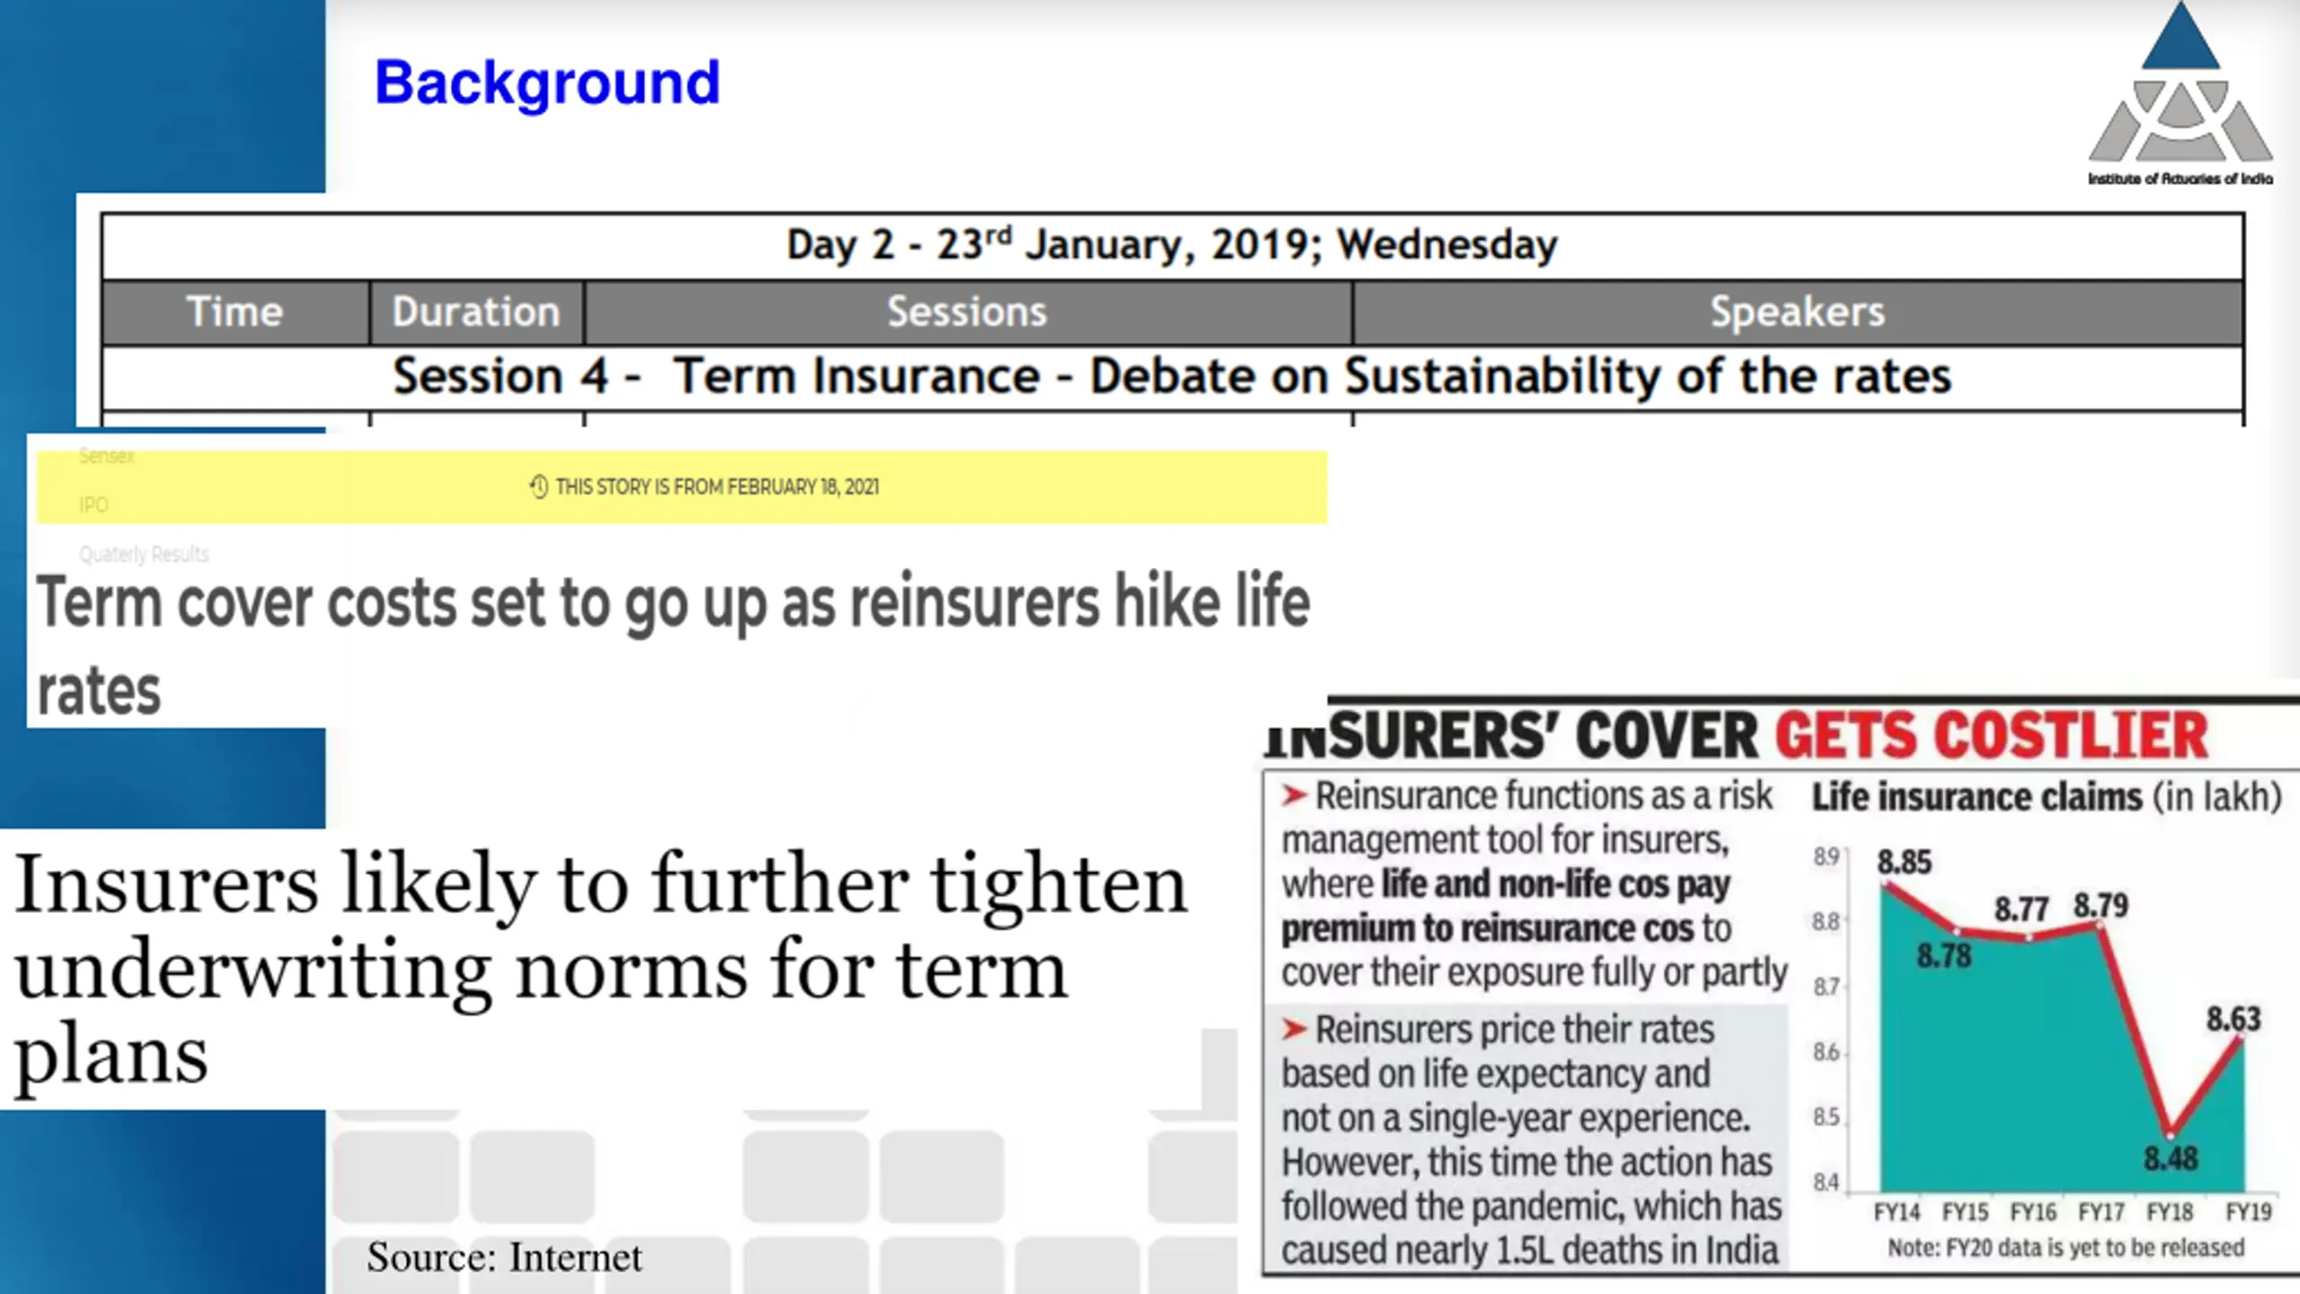This screenshot has width=2300, height=1294.
Task: Click the second red arrow bullet about Reinsurers
Action: point(1294,1029)
